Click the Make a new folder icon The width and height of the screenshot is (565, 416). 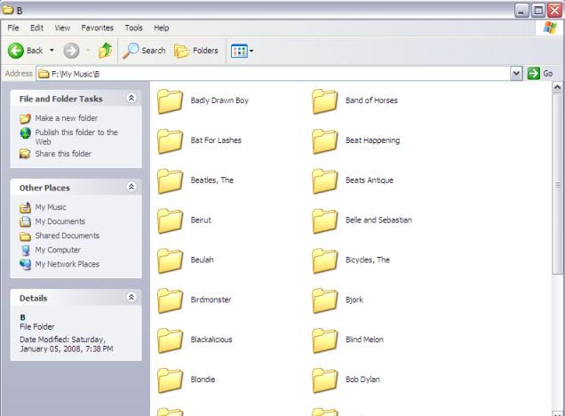tap(25, 118)
